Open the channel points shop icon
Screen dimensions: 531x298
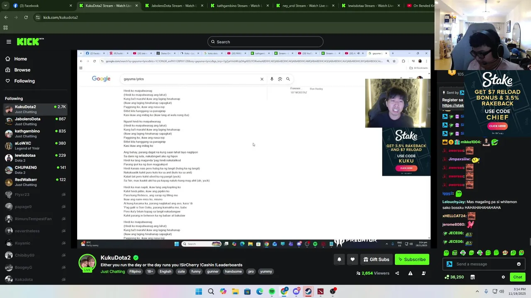pos(473,277)
